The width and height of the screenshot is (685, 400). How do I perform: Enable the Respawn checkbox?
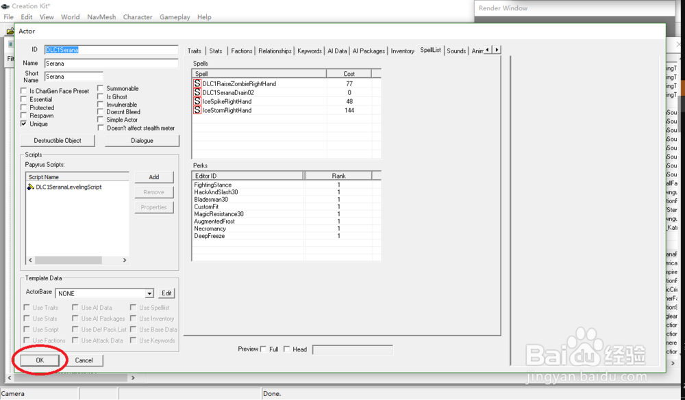tap(23, 115)
